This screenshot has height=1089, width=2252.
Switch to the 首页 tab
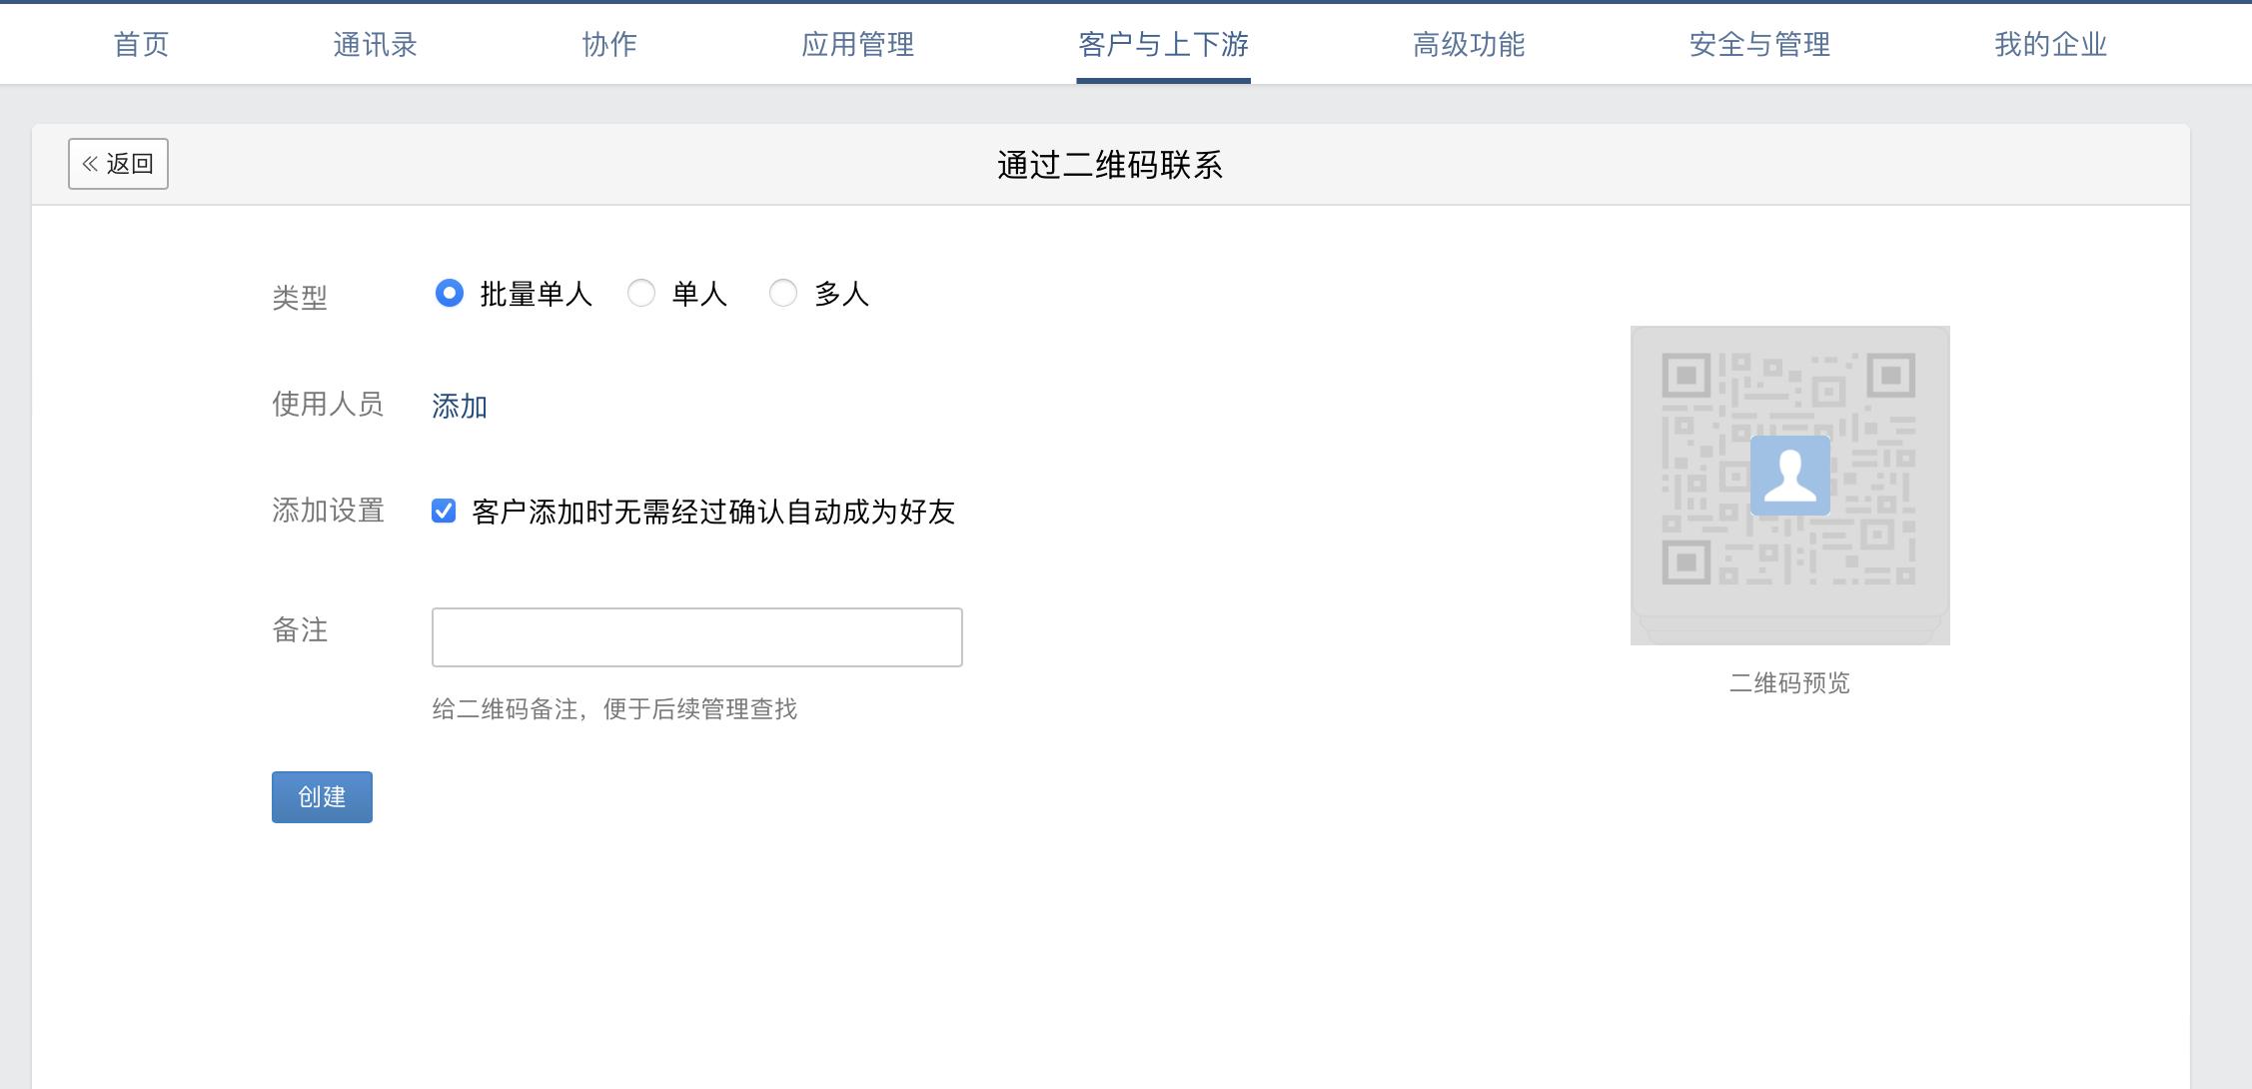click(140, 44)
